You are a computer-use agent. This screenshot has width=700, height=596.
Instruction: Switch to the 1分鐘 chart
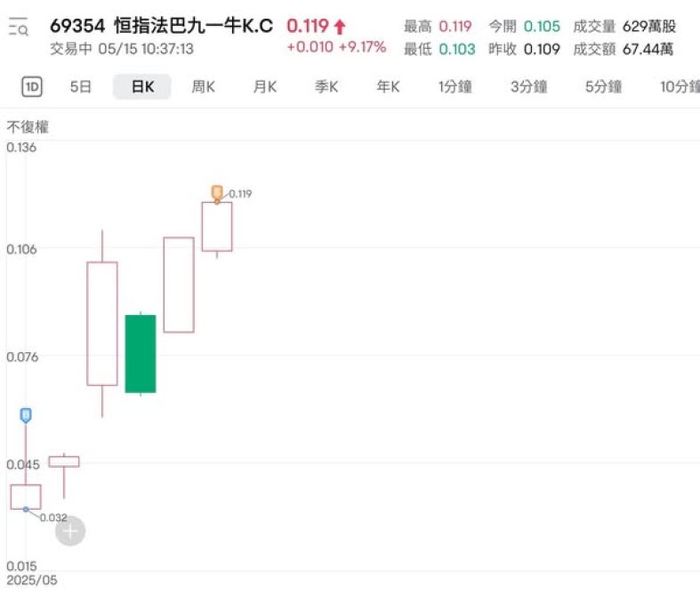point(455,86)
